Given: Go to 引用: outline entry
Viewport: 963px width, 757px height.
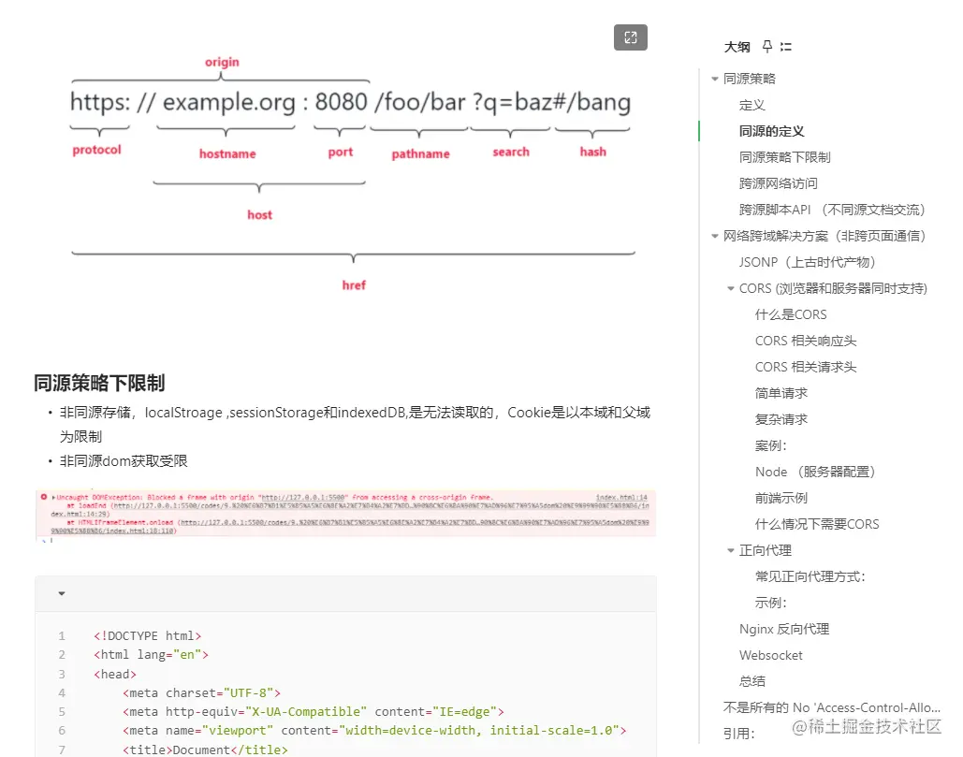Looking at the screenshot, I should tap(738, 734).
